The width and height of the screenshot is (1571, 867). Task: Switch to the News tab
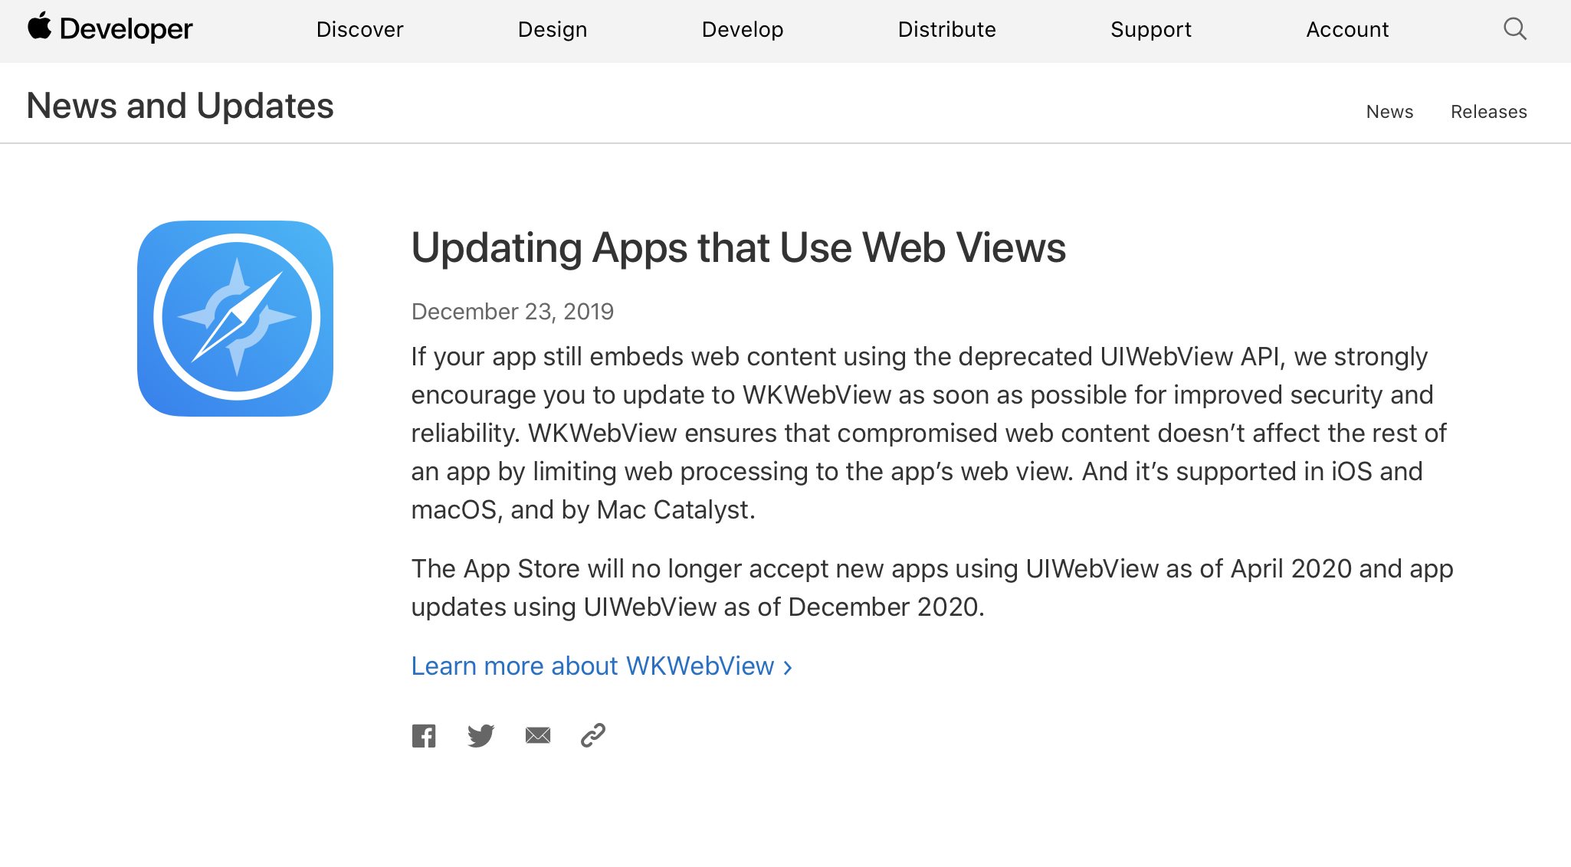1389,112
